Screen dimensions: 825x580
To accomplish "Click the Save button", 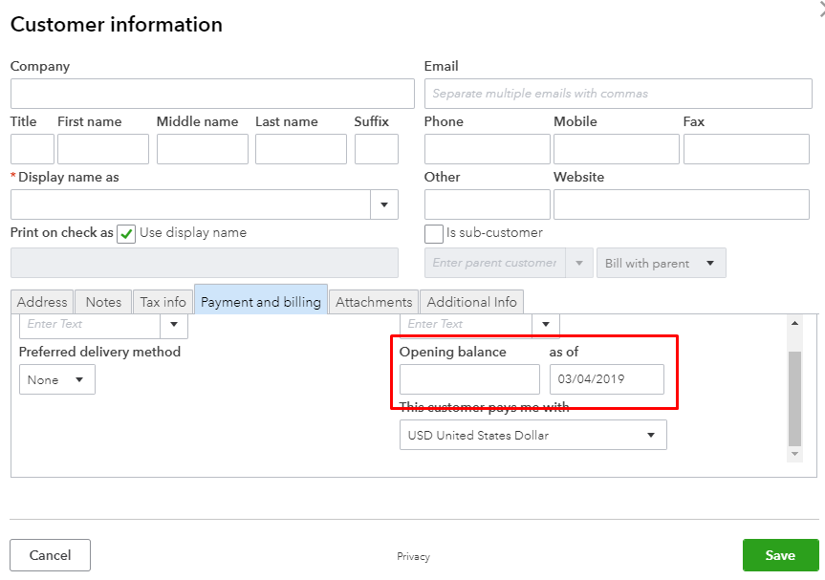I will [x=780, y=555].
